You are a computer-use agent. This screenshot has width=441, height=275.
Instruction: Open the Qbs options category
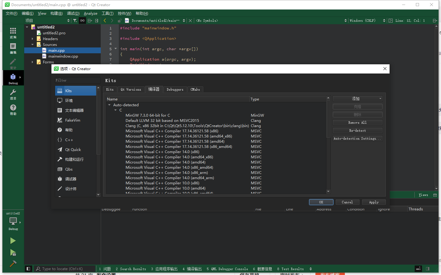tap(76, 169)
